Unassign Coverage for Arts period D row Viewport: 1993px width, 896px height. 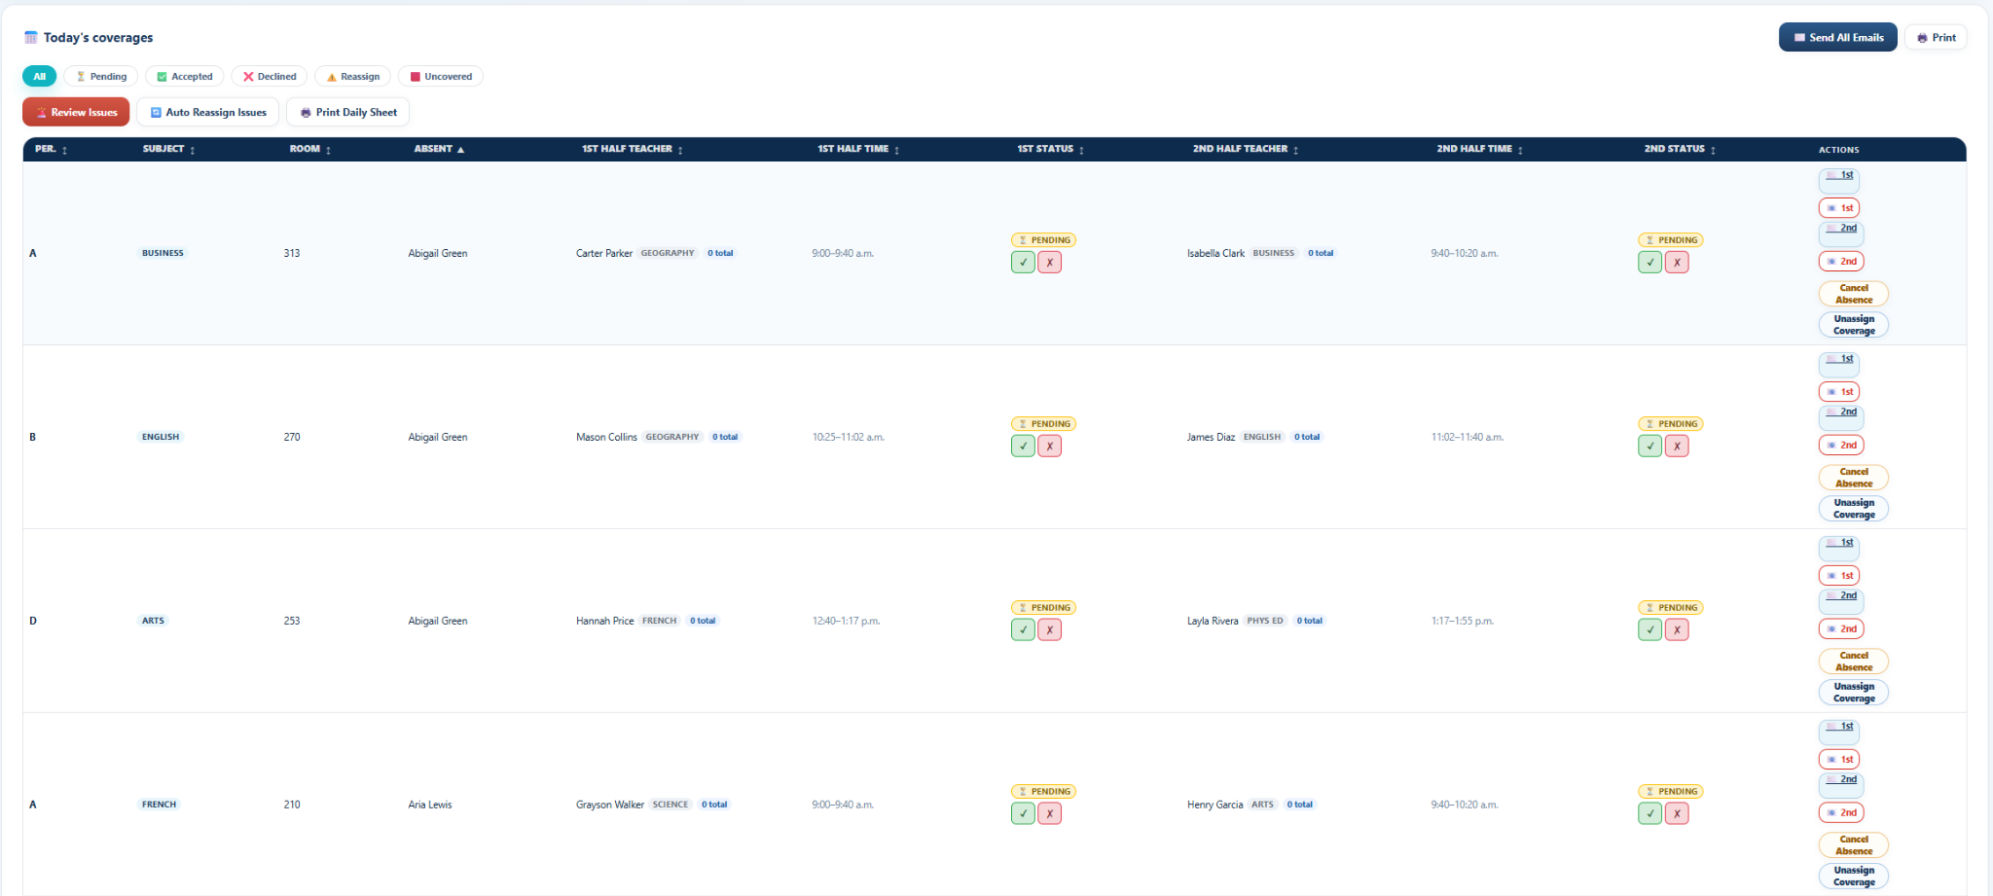(1854, 693)
